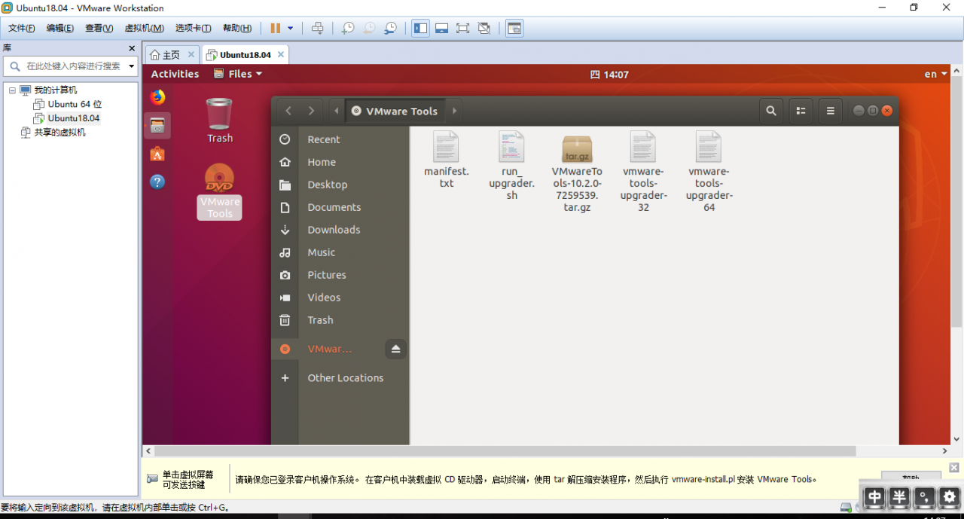Open the en input source dropdown
The height and width of the screenshot is (519, 964).
(x=935, y=74)
